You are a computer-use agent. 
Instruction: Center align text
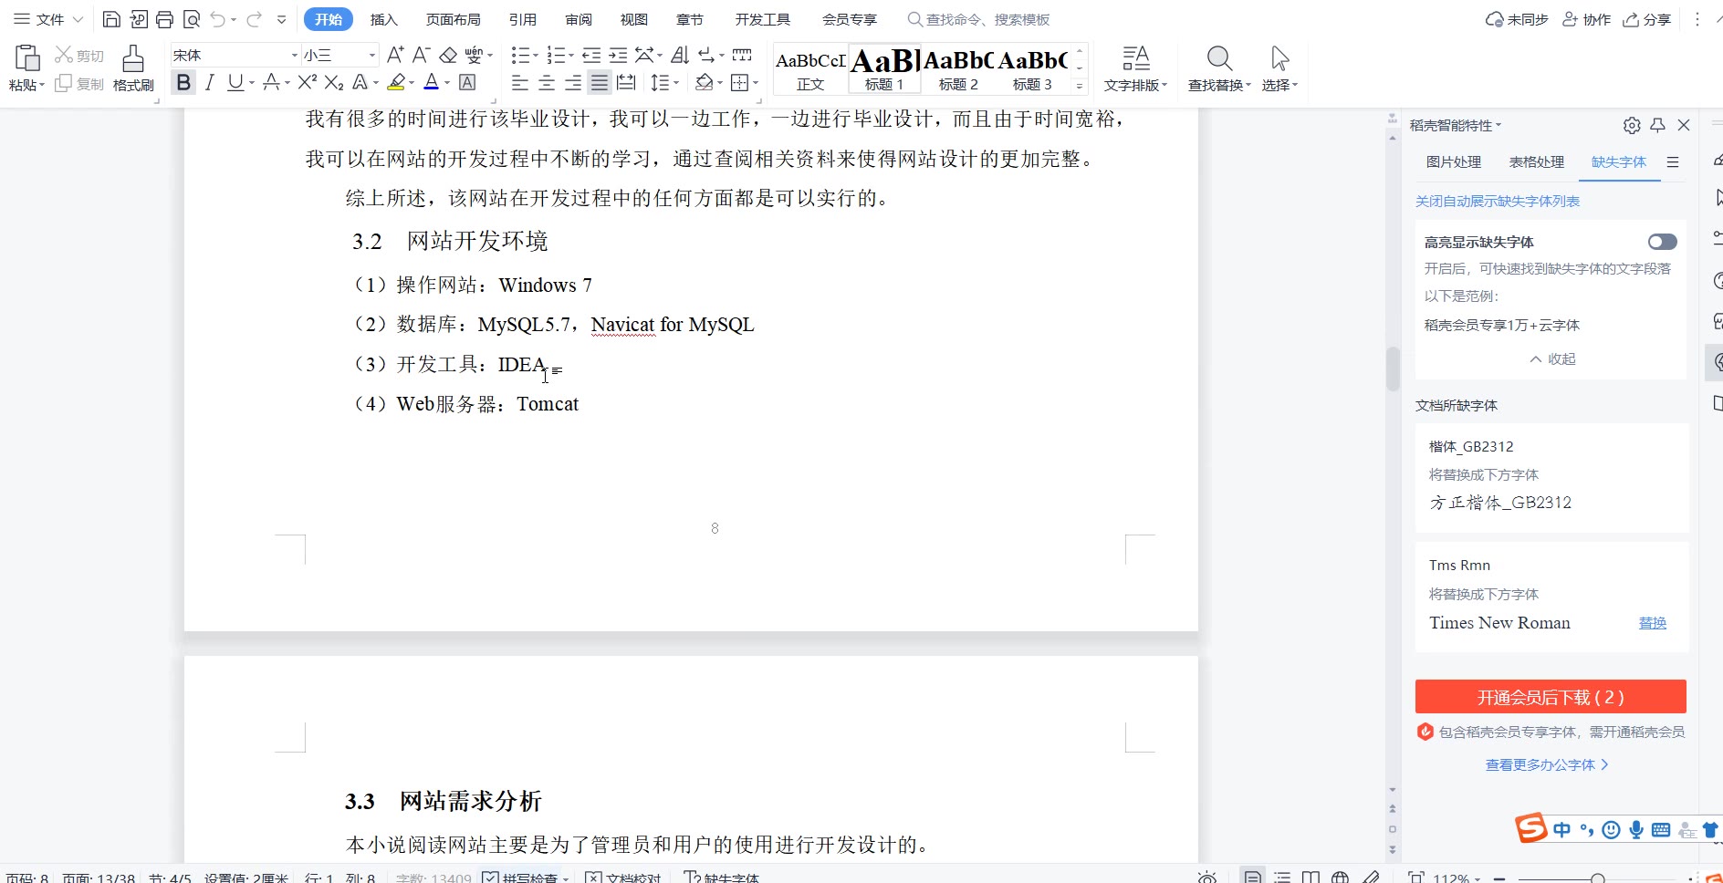tap(547, 83)
